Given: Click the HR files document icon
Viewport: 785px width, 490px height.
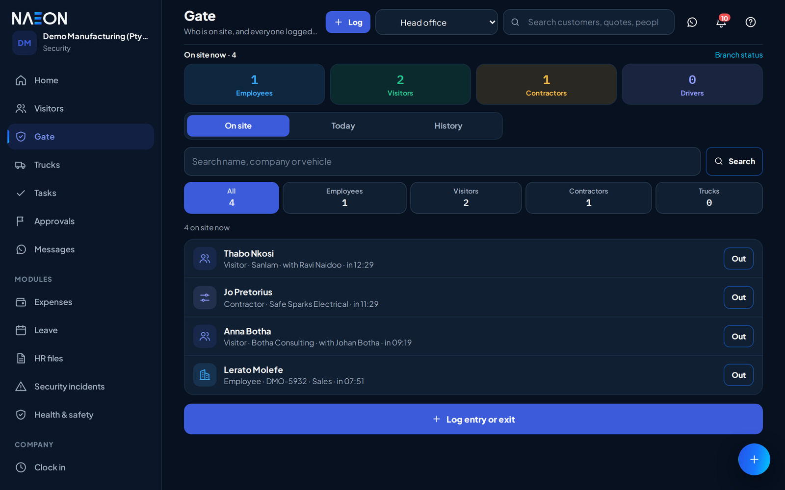Looking at the screenshot, I should [x=21, y=359].
